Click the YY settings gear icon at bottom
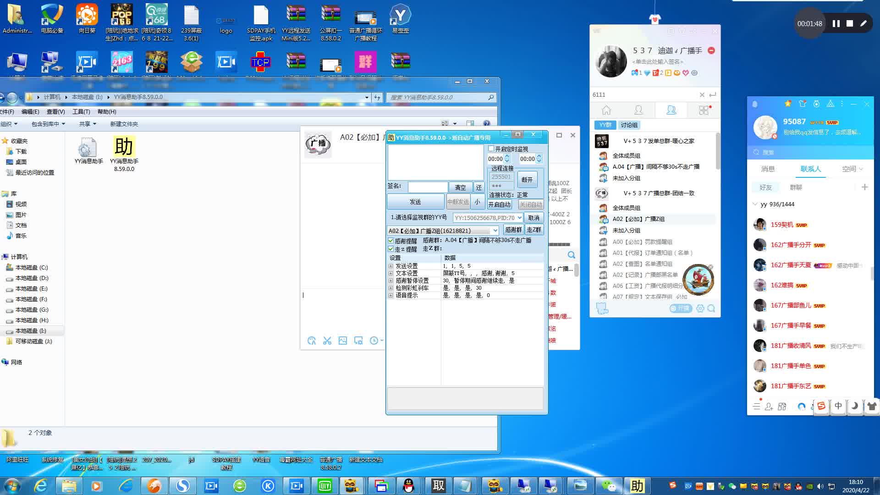Image resolution: width=880 pixels, height=495 pixels. point(700,308)
